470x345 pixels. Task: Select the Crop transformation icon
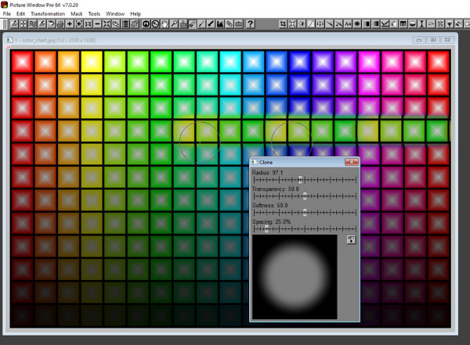283,23
